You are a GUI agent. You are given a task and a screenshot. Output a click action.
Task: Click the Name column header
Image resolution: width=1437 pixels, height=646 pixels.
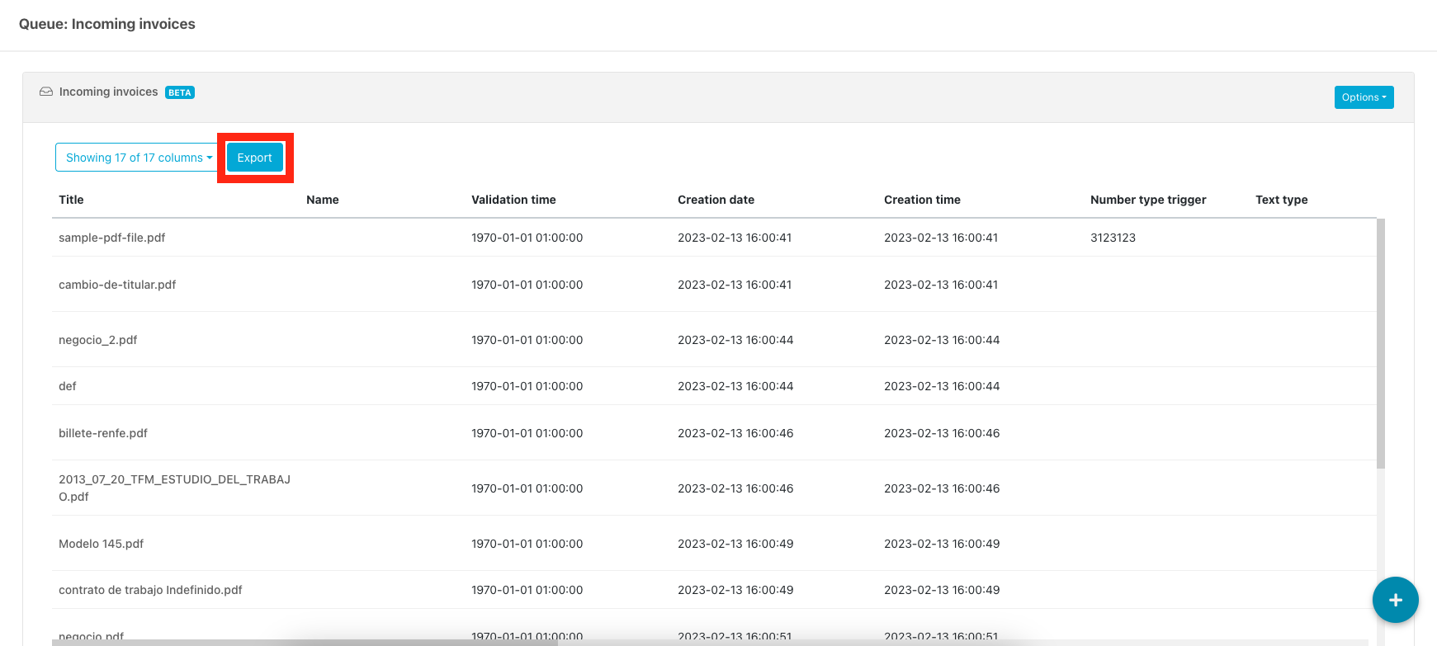pyautogui.click(x=322, y=200)
